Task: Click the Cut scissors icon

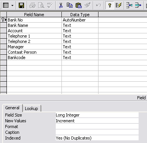Action: point(61,5)
